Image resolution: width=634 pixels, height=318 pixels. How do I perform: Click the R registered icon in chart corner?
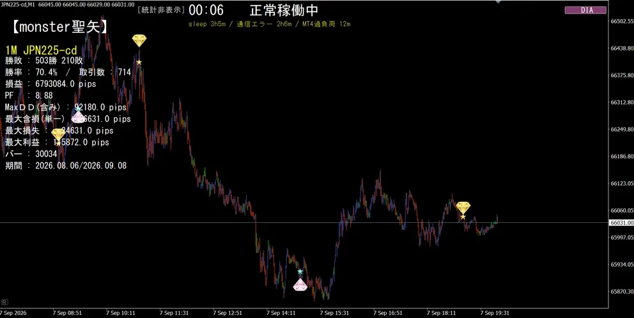tap(5, 302)
